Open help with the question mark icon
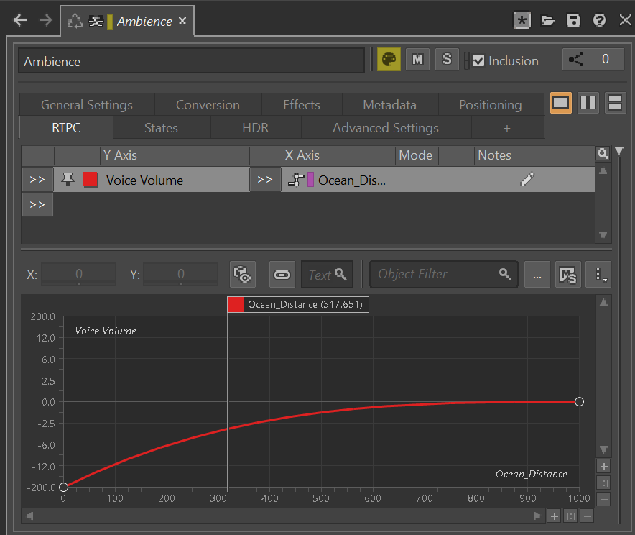This screenshot has height=535, width=635. (599, 20)
